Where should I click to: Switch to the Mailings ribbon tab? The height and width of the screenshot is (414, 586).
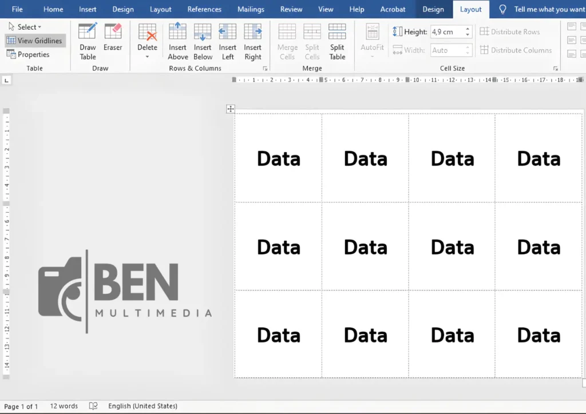coord(251,9)
